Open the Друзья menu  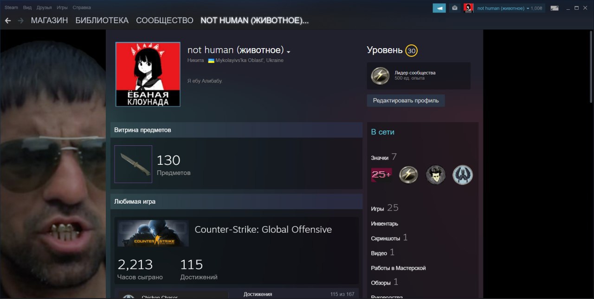[44, 7]
